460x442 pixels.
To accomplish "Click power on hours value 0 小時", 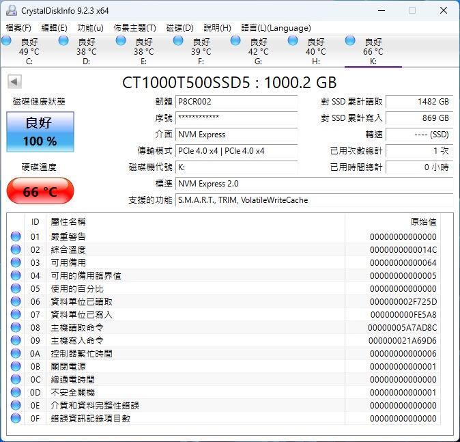I will coord(420,167).
